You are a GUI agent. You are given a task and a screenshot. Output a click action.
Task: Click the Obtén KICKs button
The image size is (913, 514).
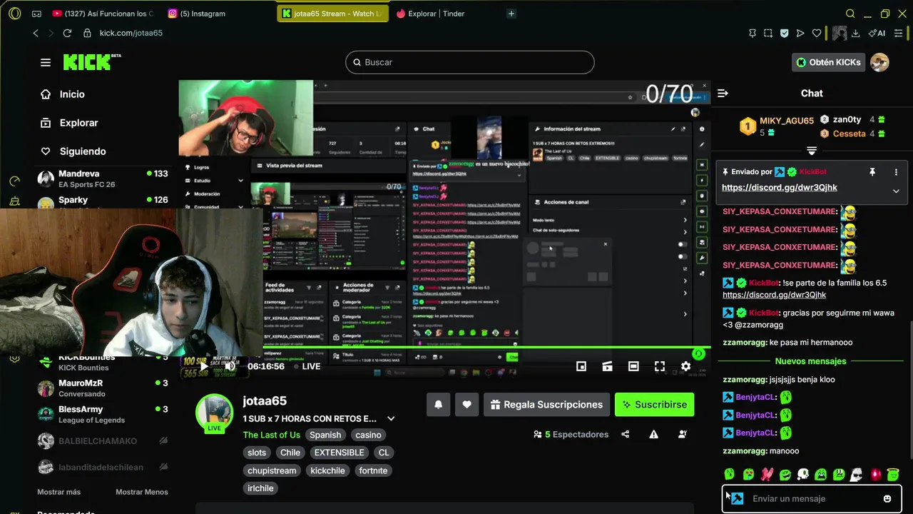(828, 62)
